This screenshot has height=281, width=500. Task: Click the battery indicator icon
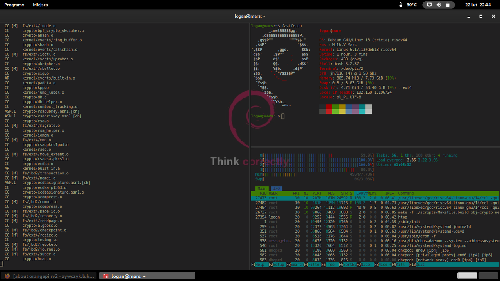pos(448,5)
